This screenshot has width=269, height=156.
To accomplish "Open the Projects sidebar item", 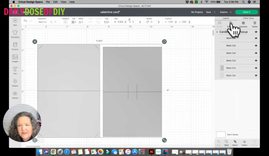I will pyautogui.click(x=15, y=46).
